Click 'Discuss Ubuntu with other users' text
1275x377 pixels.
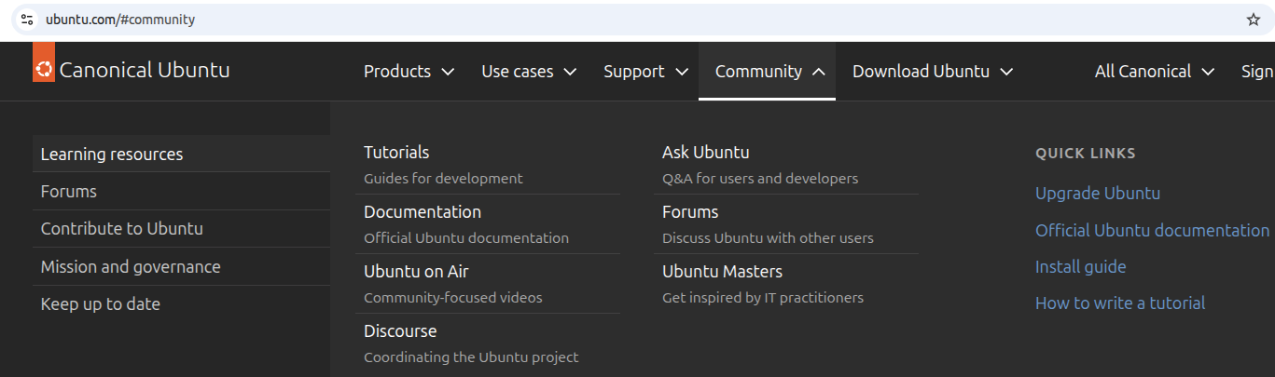pos(768,237)
